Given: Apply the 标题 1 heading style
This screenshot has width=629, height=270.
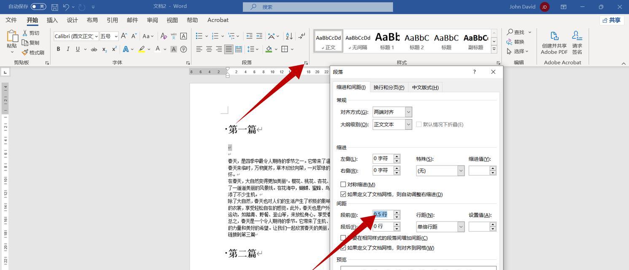Looking at the screenshot, I should (x=387, y=41).
